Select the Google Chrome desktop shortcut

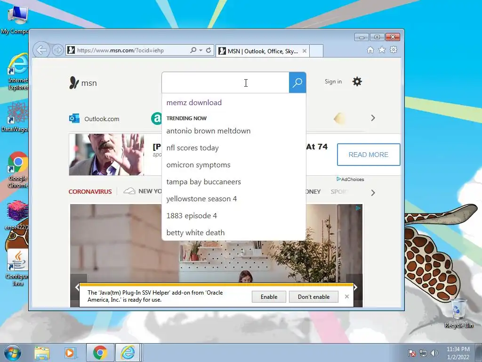(x=17, y=170)
